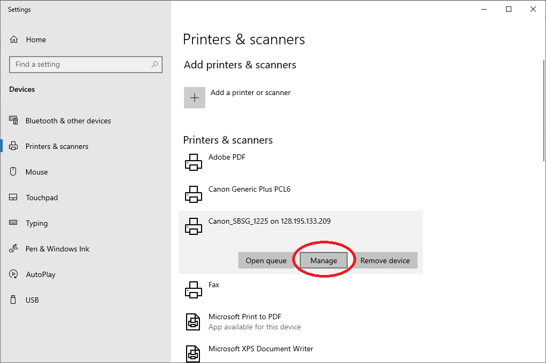Select the USB sidebar icon
The width and height of the screenshot is (546, 363).
pos(14,300)
